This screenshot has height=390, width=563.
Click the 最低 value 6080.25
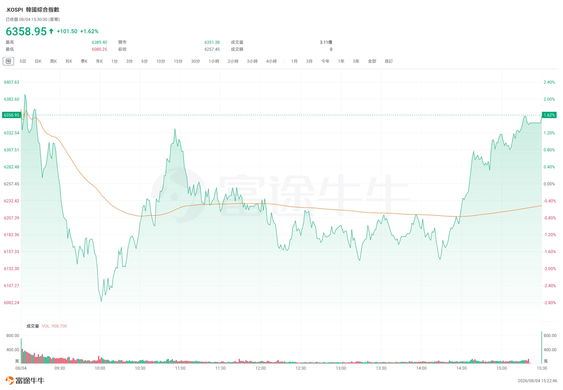(x=100, y=49)
